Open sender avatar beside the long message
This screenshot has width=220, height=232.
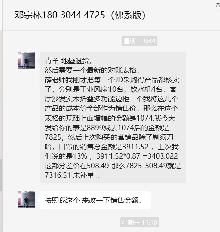click(x=26, y=60)
